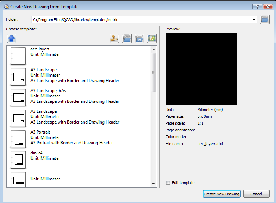Click the Cancel button
The image size is (276, 203).
pos(256,194)
